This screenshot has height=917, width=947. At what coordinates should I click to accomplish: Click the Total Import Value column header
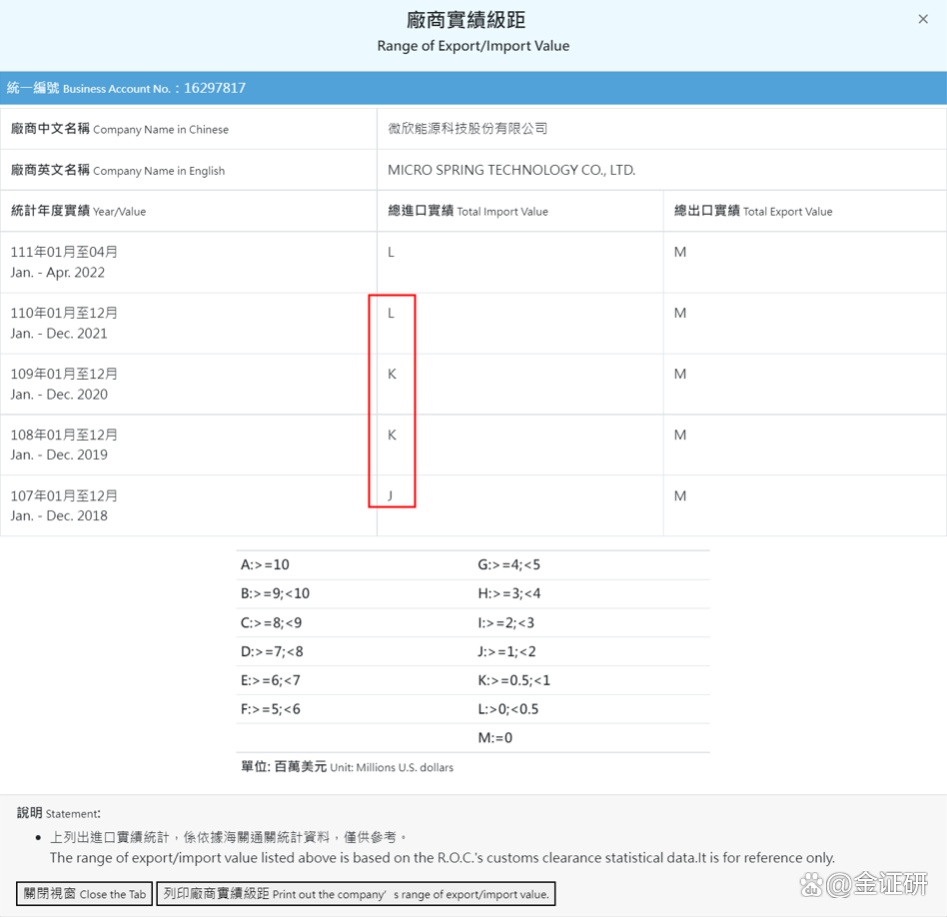[x=468, y=211]
